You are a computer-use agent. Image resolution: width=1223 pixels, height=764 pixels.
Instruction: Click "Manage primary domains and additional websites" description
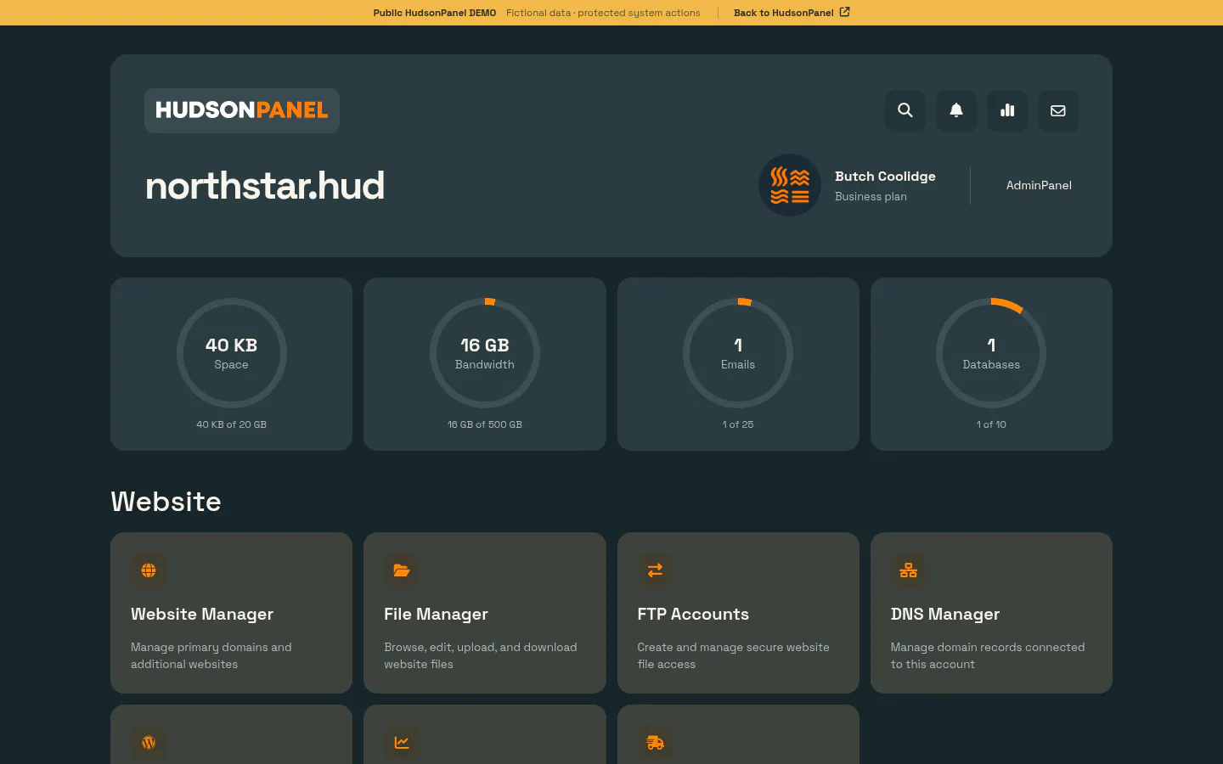[x=211, y=655]
